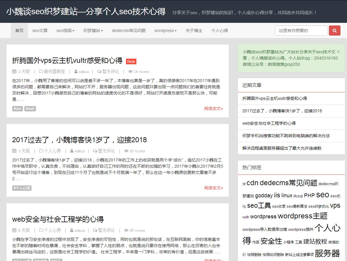Open the 关于博主 menu item
Screen dimensions: 347x261
tap(194, 31)
